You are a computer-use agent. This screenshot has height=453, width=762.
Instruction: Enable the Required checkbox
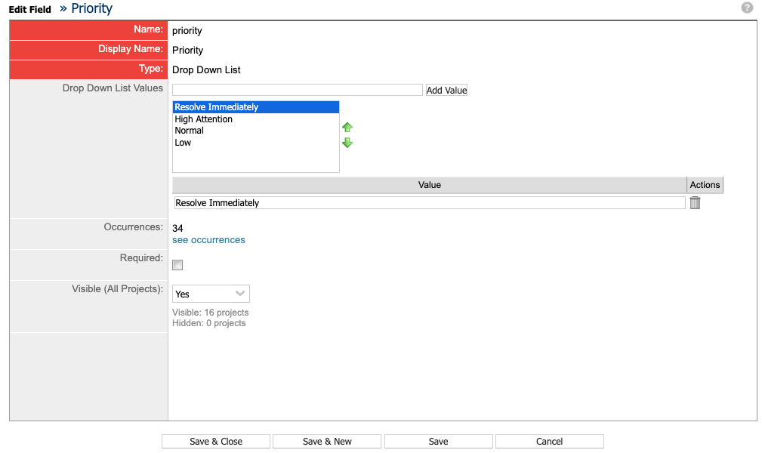coord(177,265)
